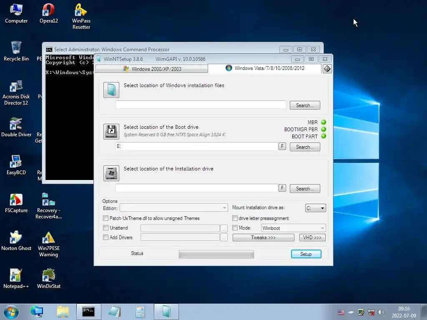Open the Computer desktop icon
The image size is (427, 320).
pyautogui.click(x=16, y=13)
